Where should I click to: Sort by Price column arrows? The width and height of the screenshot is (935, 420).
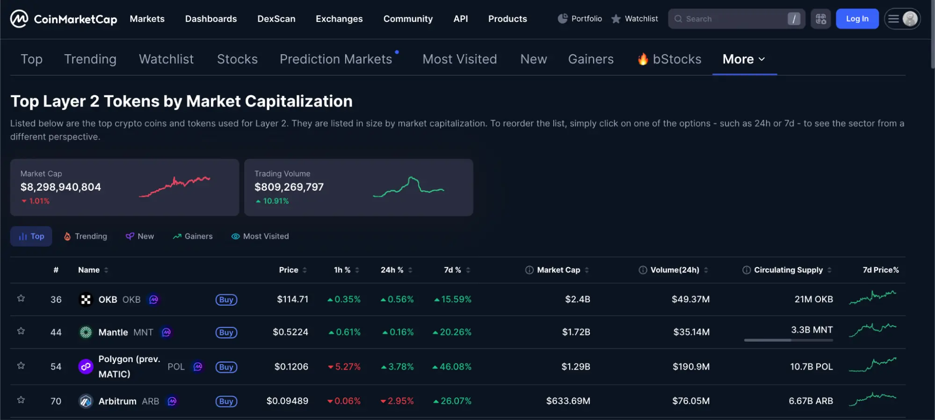click(304, 270)
